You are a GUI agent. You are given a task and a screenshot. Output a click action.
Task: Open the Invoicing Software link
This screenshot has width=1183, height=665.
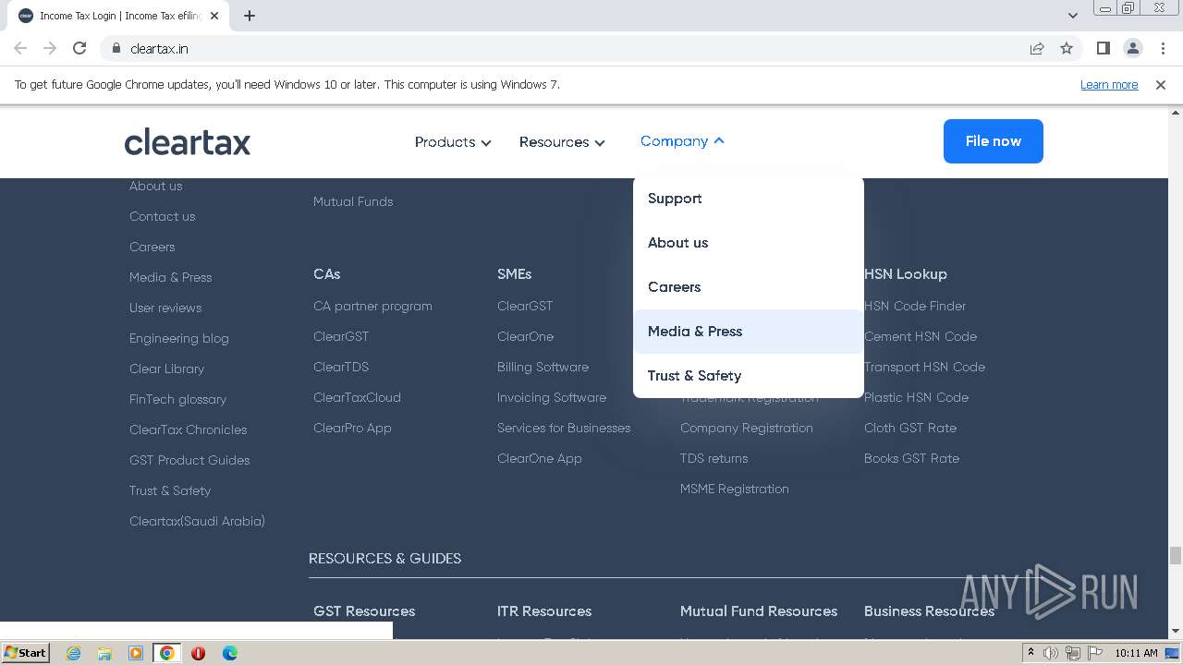(x=552, y=397)
